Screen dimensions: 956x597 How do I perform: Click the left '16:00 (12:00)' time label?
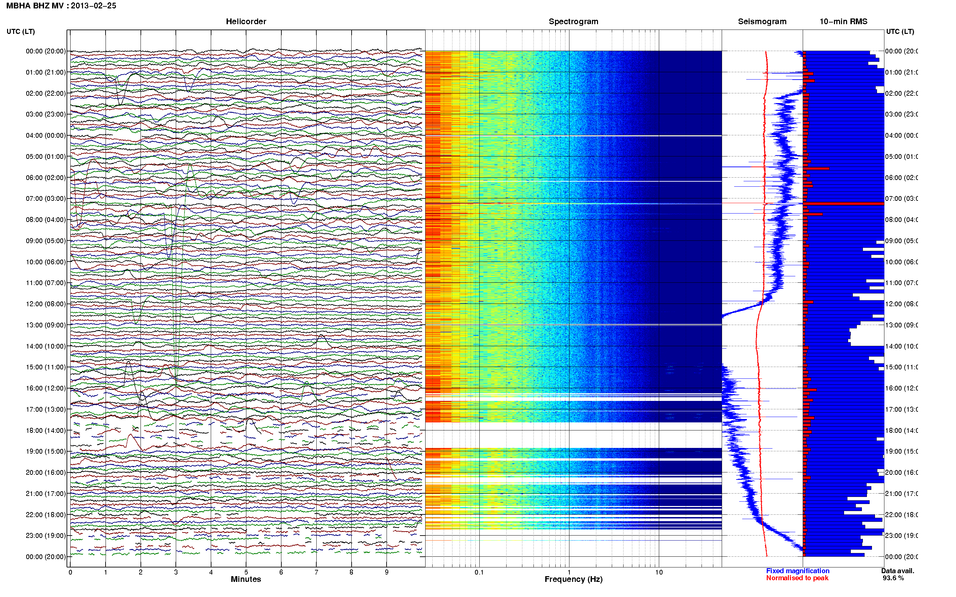pyautogui.click(x=46, y=388)
